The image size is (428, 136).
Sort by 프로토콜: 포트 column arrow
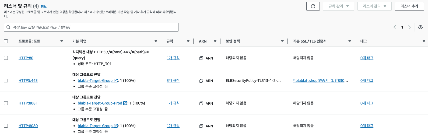click(62, 41)
